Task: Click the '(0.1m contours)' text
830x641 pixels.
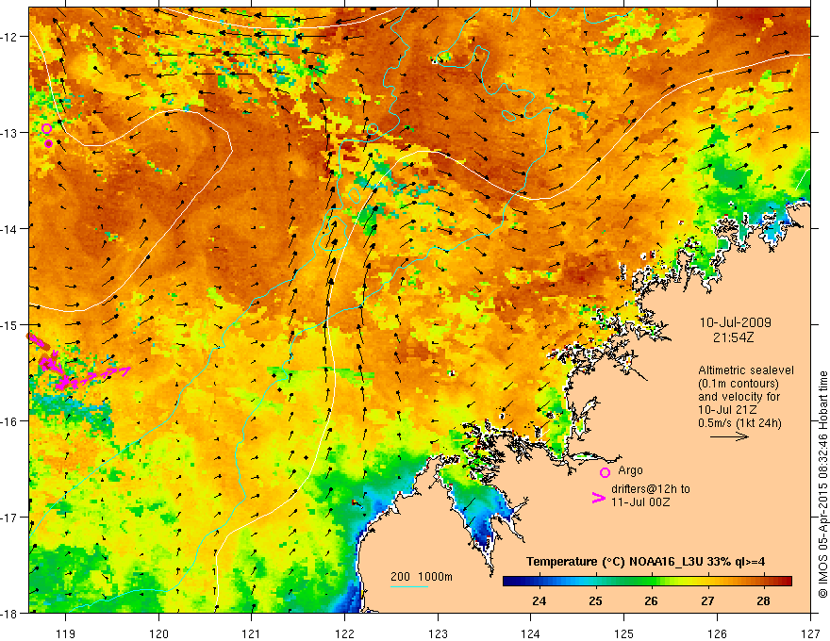Action: coord(739,384)
